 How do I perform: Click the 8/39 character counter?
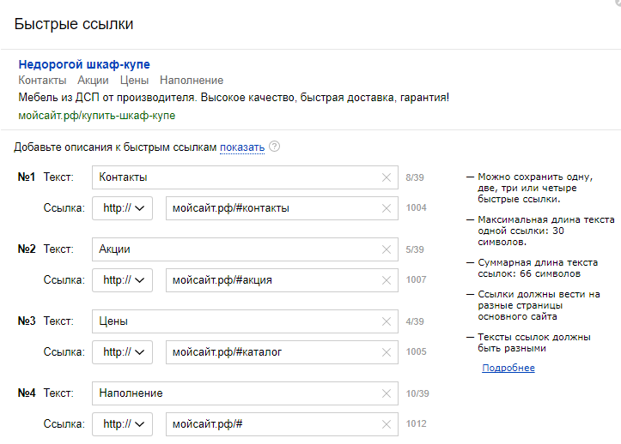pyautogui.click(x=415, y=177)
